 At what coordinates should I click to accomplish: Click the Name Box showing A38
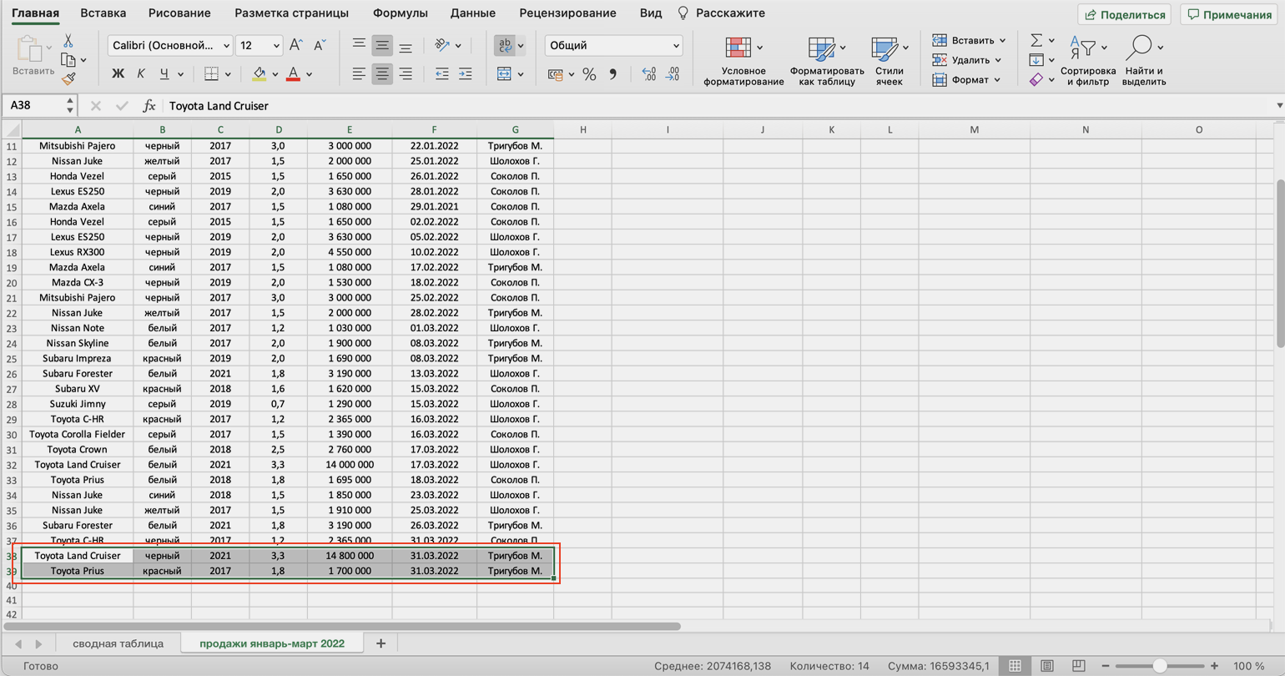click(33, 105)
